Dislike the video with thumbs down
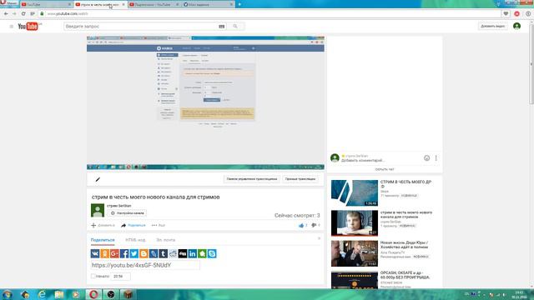534x300 pixels. click(x=314, y=225)
